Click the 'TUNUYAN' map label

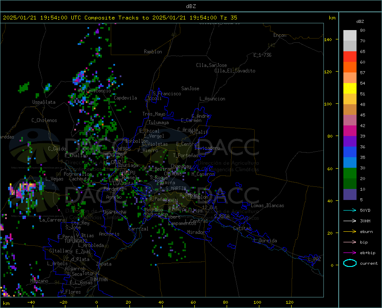click(x=98, y=280)
